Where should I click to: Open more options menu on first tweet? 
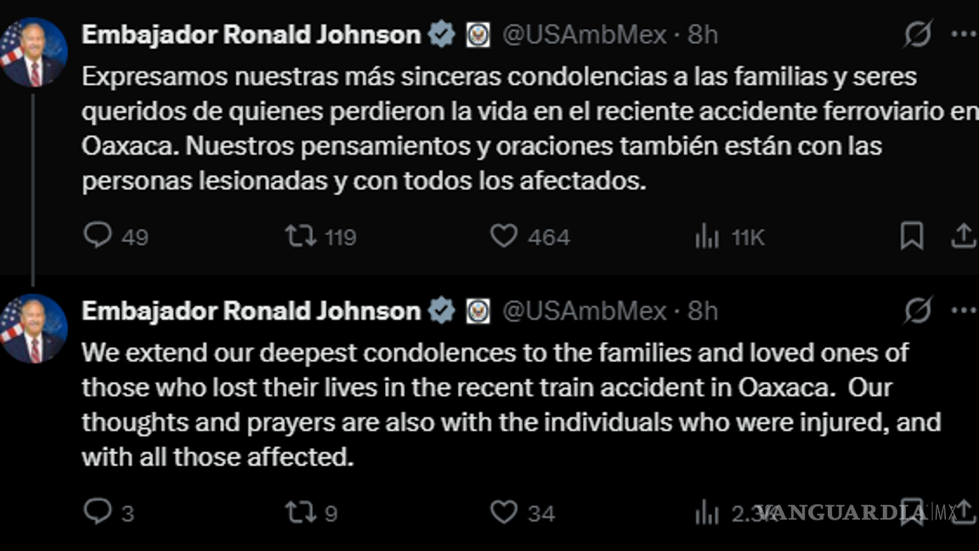pos(964,35)
